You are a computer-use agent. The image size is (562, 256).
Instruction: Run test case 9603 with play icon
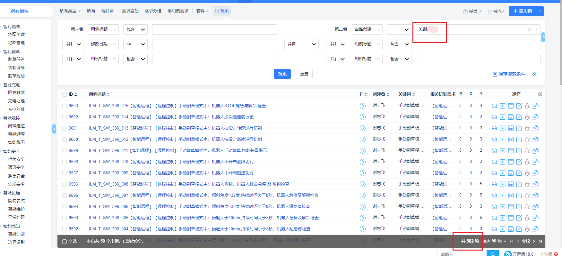click(x=503, y=106)
